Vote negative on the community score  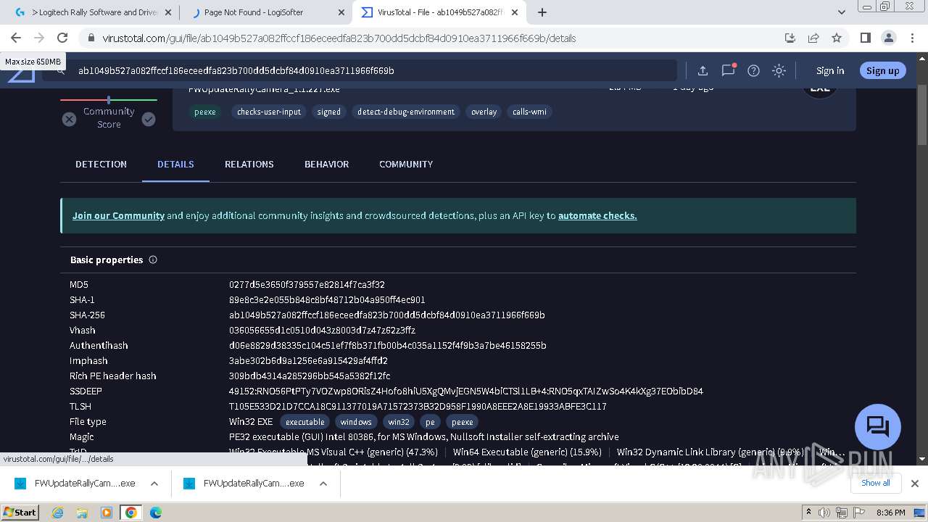[69, 119]
